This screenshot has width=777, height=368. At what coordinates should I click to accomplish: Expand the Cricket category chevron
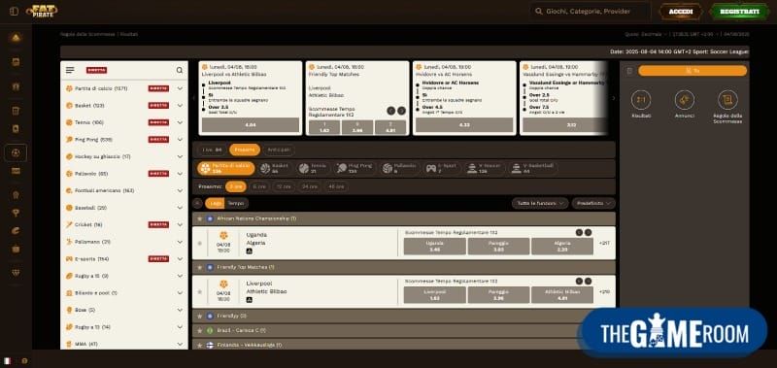click(180, 225)
